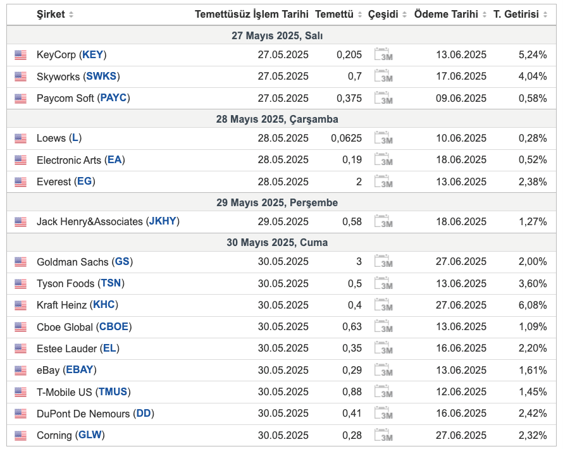Click the 3M calendar icon for DuPont De Nemours
Screen dimensions: 563x449
coord(383,413)
